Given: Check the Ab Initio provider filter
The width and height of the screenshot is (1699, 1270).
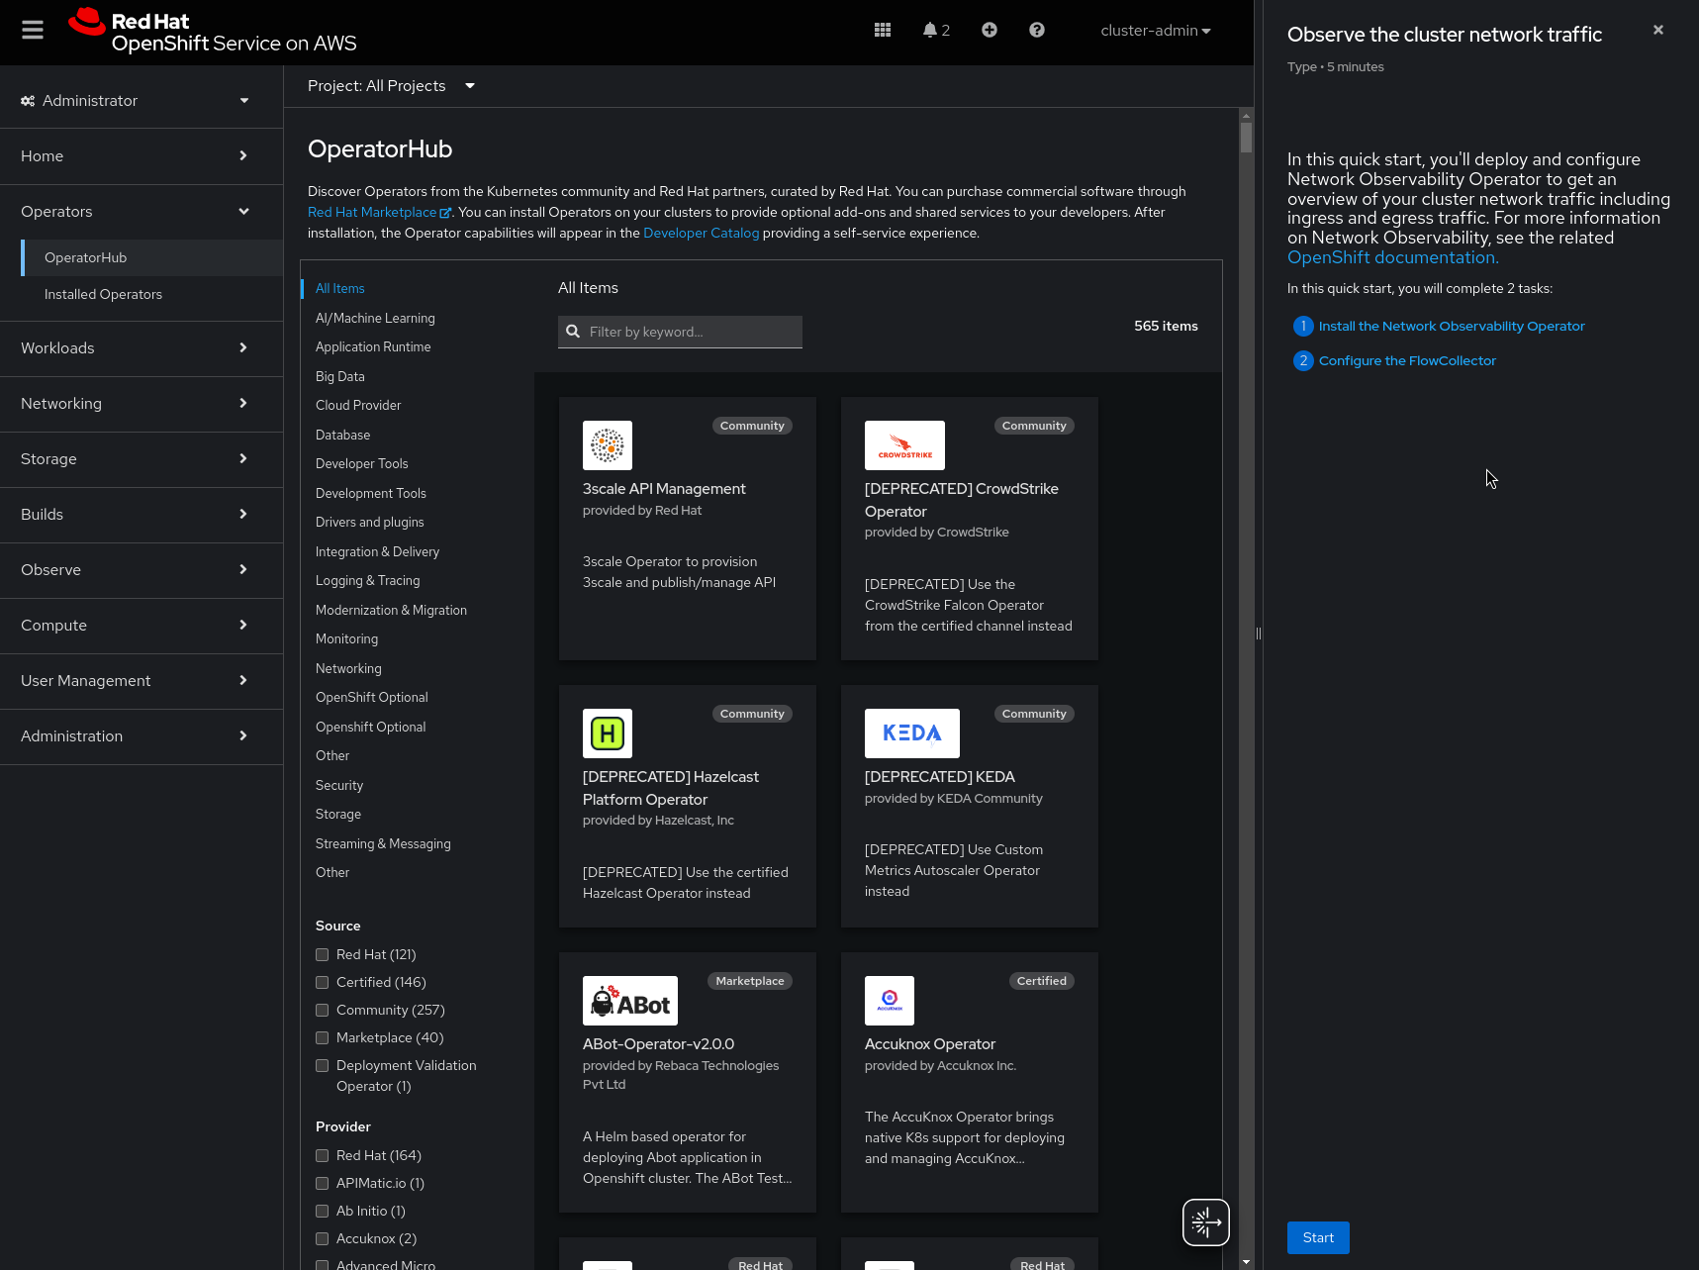Looking at the screenshot, I should (322, 1211).
